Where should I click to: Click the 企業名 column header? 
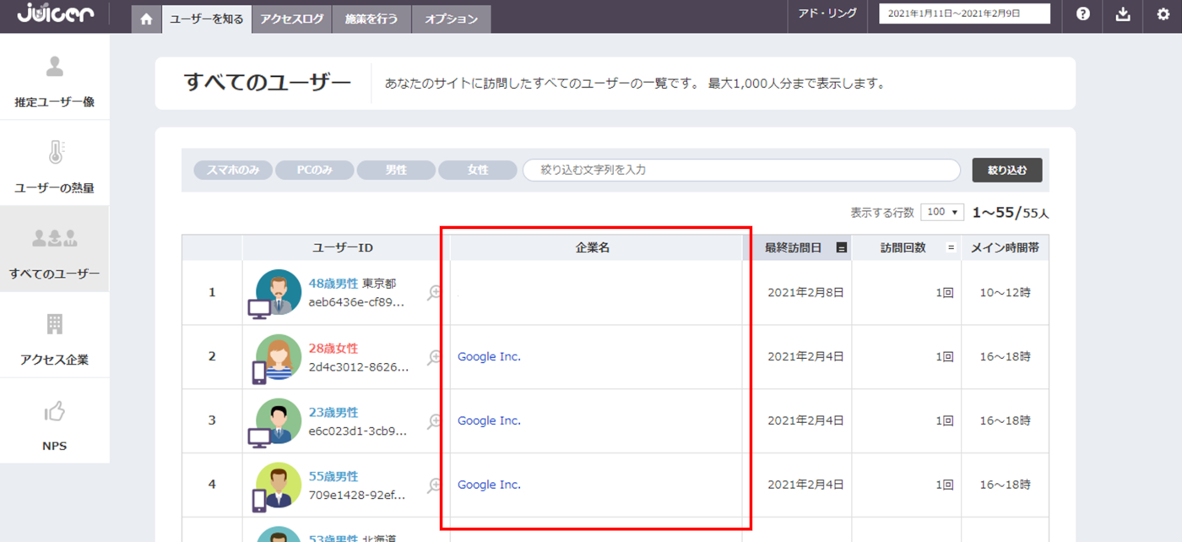pos(593,247)
